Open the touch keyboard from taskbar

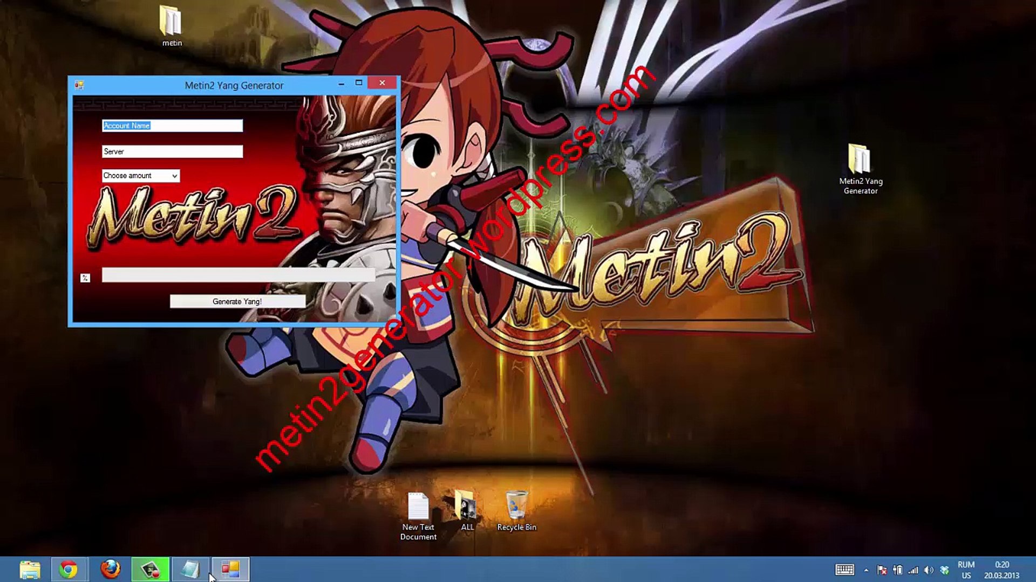(844, 570)
